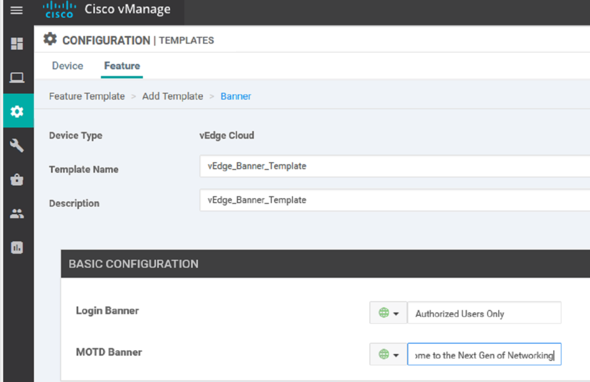This screenshot has width=590, height=382.
Task: Expand Login Banner scope dropdown arrow
Action: click(396, 314)
